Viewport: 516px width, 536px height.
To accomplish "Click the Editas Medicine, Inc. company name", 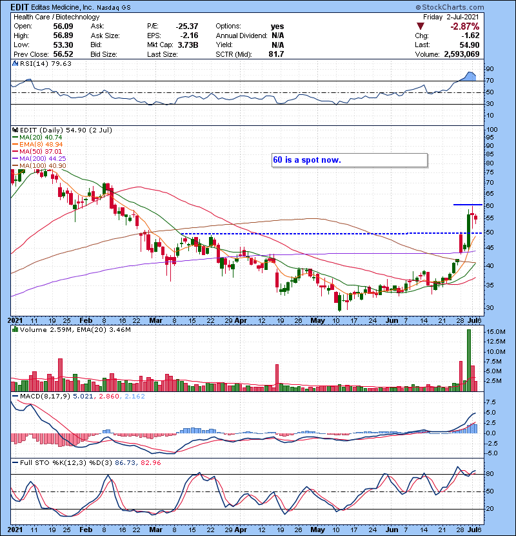I will pyautogui.click(x=62, y=7).
